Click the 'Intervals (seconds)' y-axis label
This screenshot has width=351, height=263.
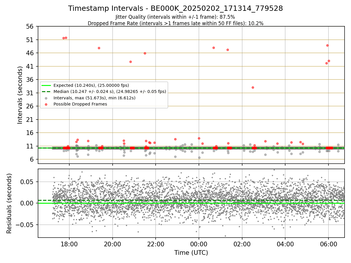point(20,95)
